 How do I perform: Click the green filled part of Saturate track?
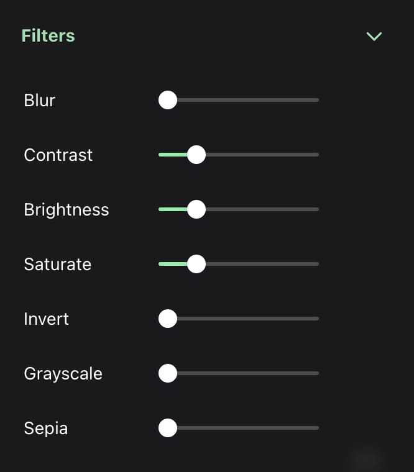pos(172,264)
